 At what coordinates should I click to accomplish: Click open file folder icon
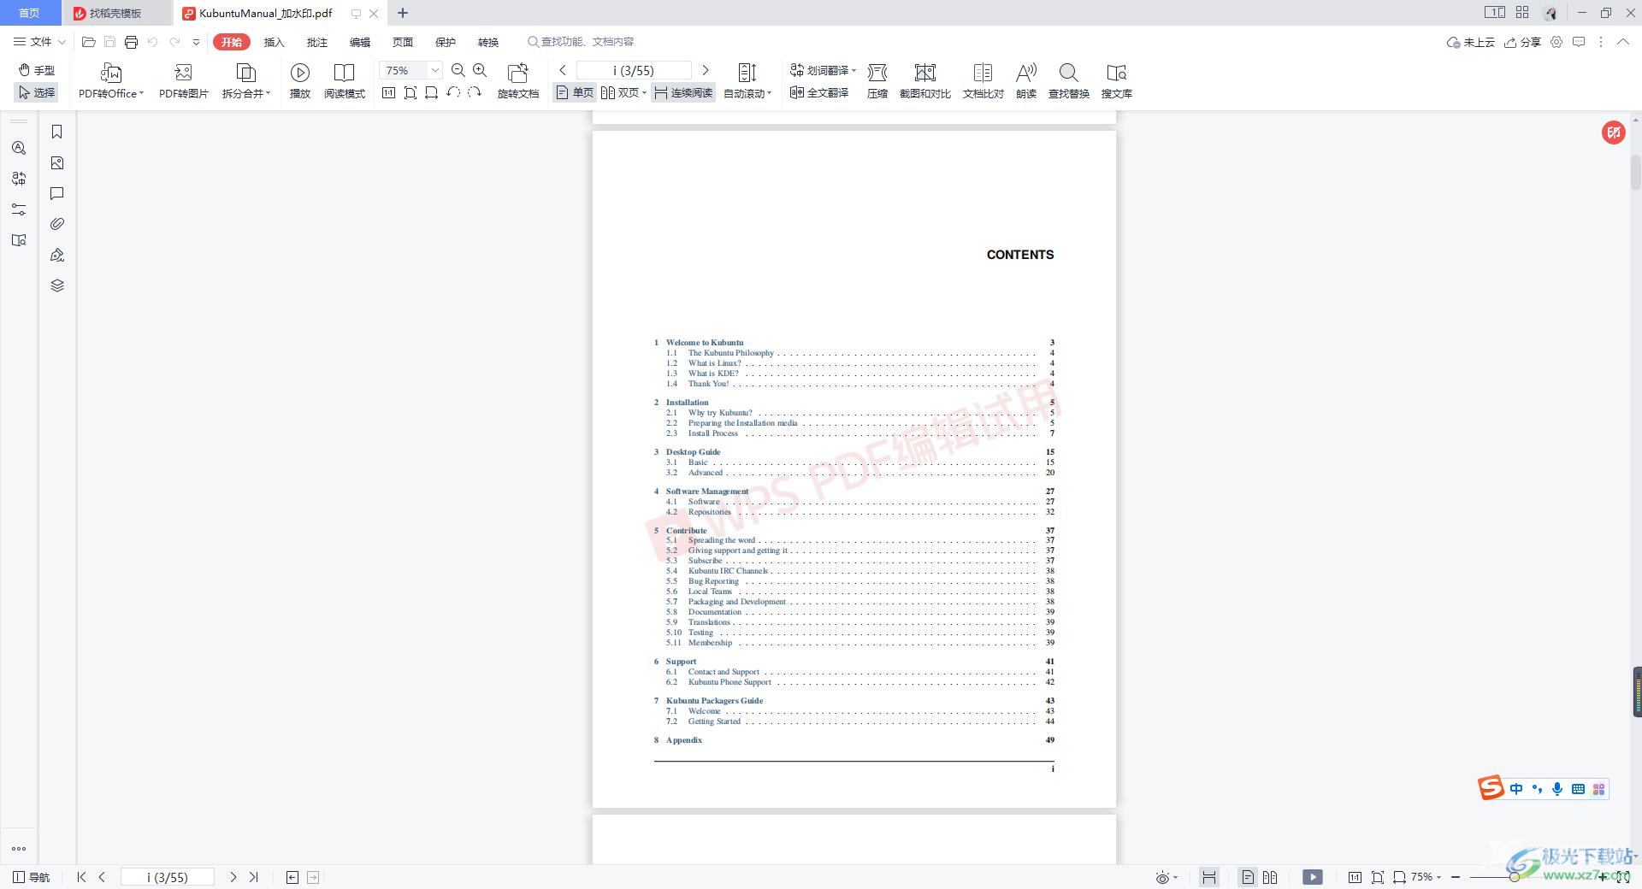(x=88, y=42)
